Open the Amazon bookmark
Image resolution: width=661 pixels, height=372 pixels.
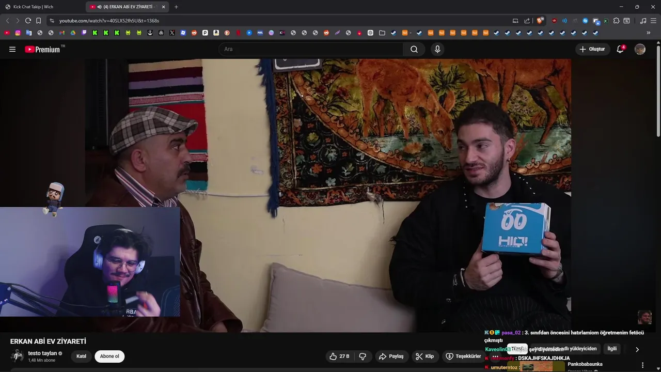216,33
